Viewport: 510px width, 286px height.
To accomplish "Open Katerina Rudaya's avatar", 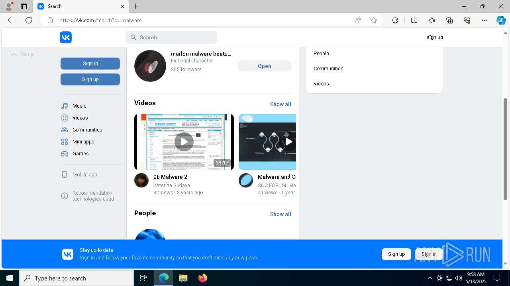I will pos(141,180).
